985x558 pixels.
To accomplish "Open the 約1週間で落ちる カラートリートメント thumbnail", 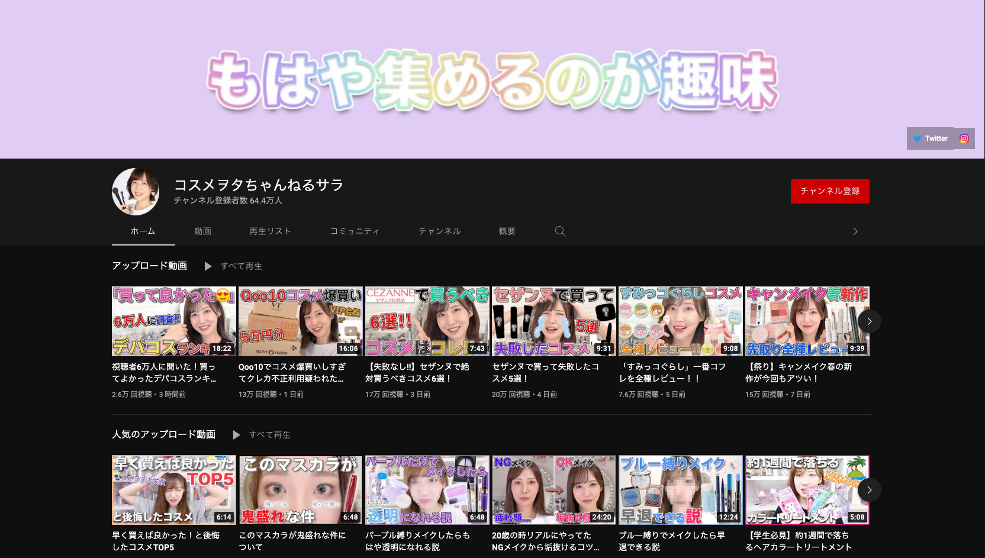I will coord(807,490).
